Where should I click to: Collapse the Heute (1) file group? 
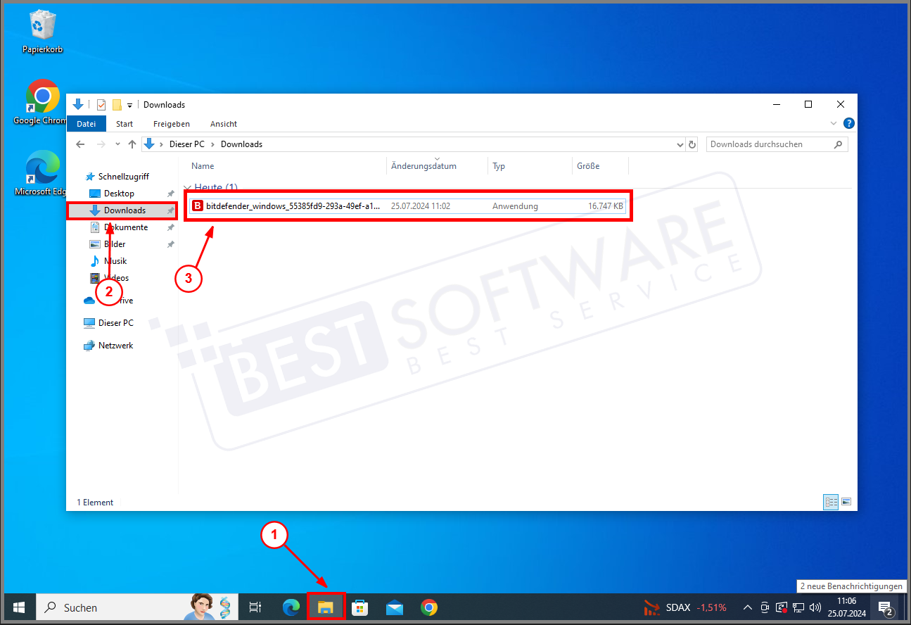click(187, 187)
